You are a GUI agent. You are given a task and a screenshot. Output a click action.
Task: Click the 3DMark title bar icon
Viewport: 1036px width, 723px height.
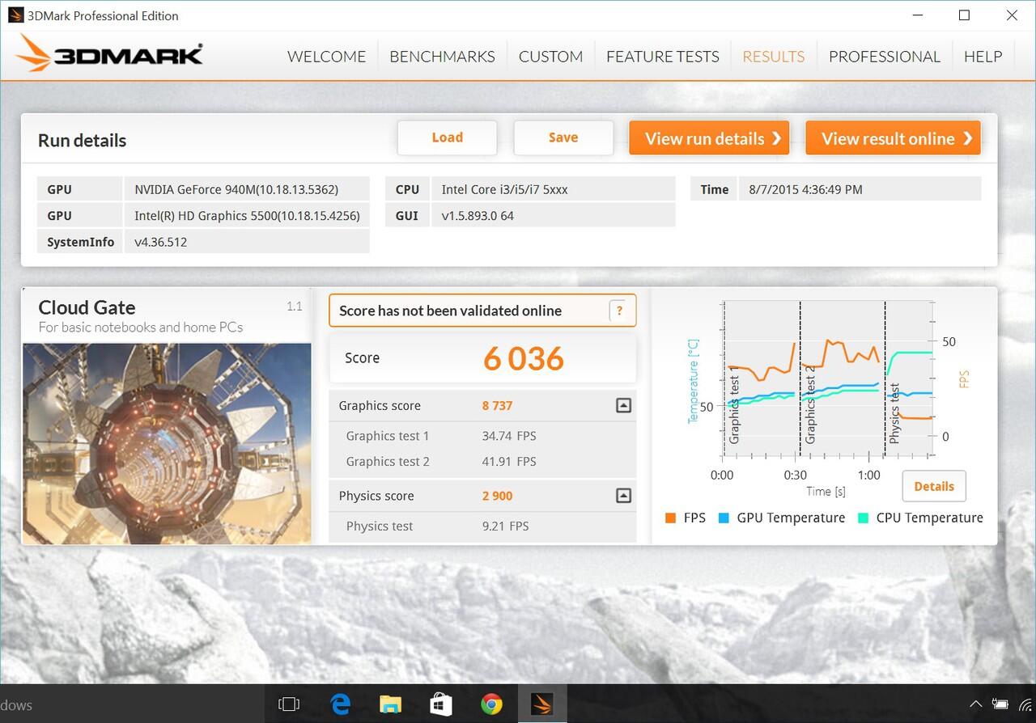tap(15, 15)
